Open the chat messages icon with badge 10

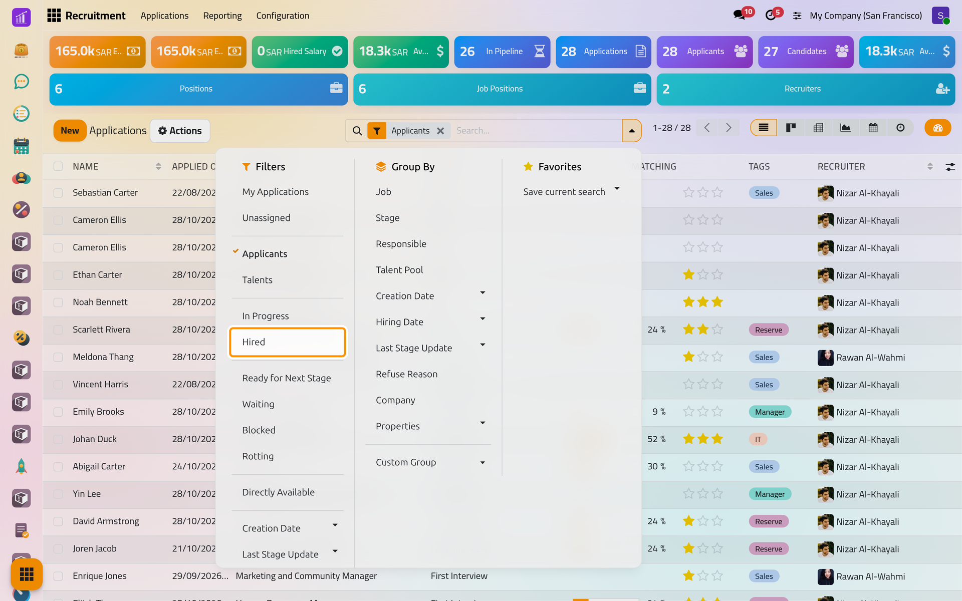point(740,15)
